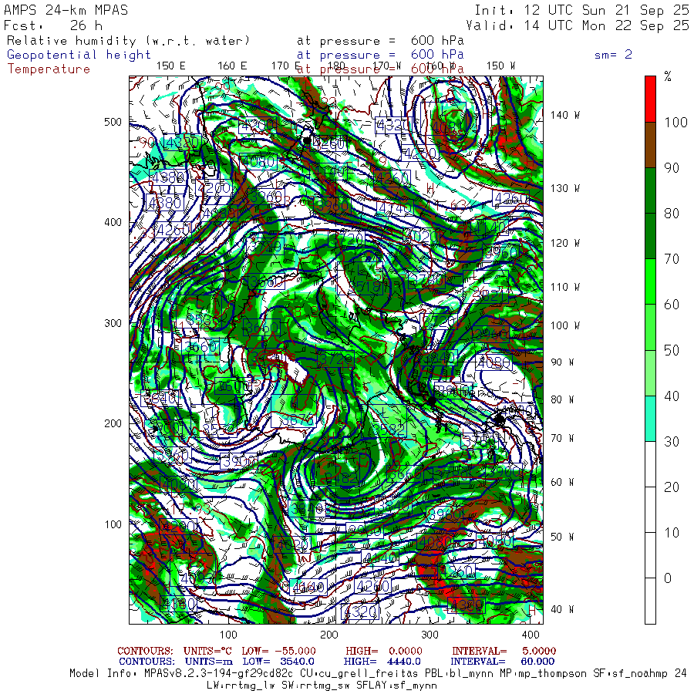The image size is (694, 694).
Task: Click the dark red "Temperature" field label
Action: [x=49, y=69]
